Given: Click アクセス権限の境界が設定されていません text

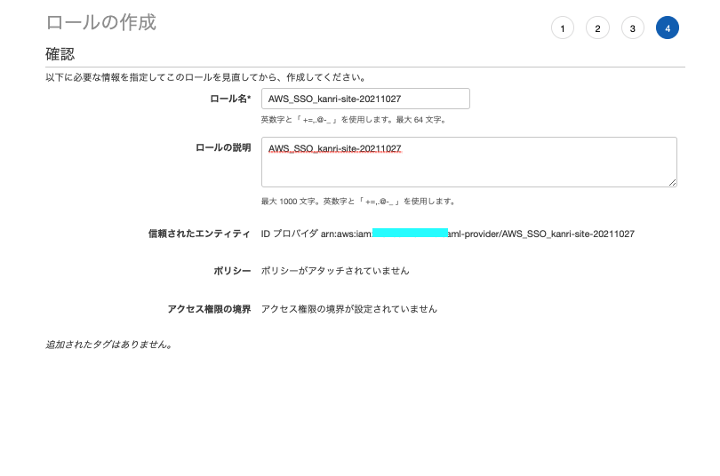Looking at the screenshot, I should click(349, 309).
